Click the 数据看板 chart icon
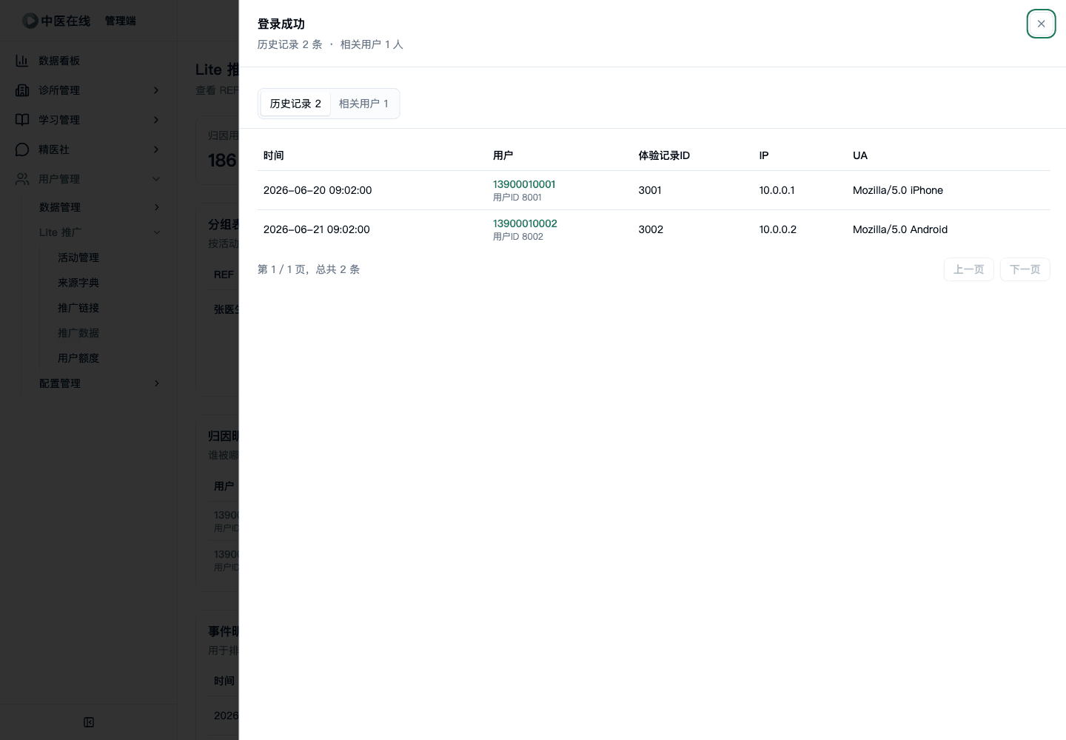Image resolution: width=1066 pixels, height=740 pixels. pos(22,61)
